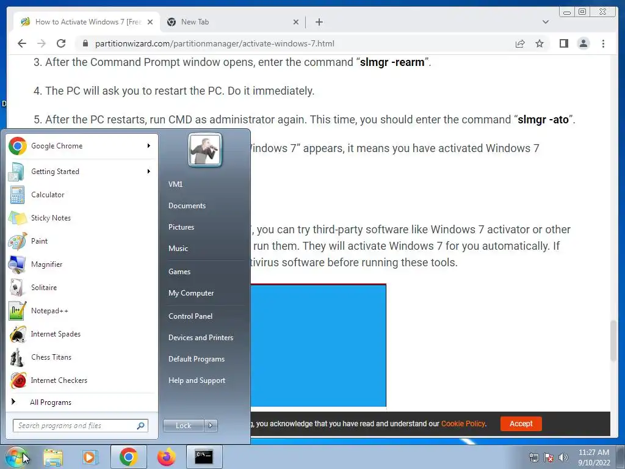Close the How to Activate Windows 7 tab

[150, 22]
